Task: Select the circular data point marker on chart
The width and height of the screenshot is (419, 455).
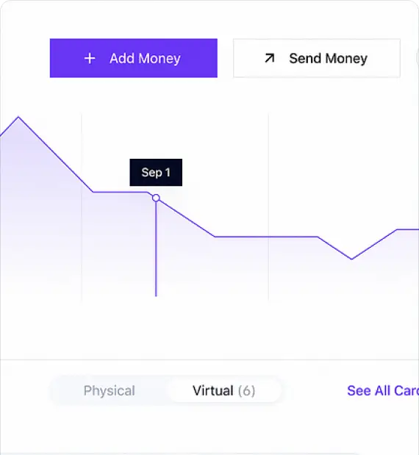Action: [156, 198]
